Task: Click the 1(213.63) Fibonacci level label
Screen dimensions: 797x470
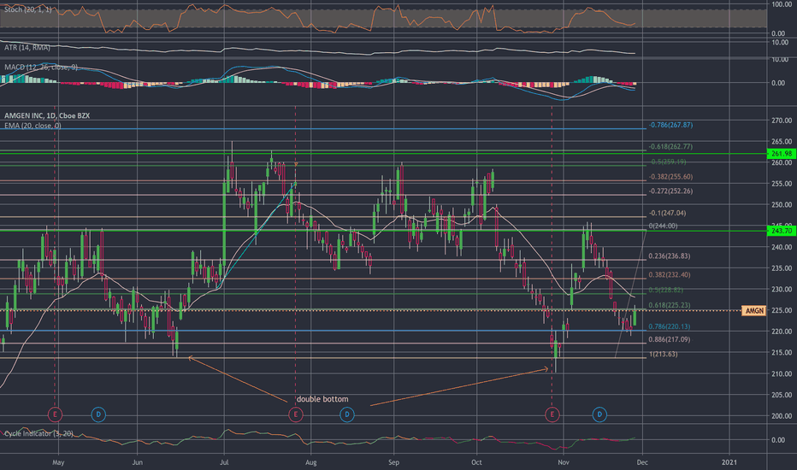Action: coord(663,354)
